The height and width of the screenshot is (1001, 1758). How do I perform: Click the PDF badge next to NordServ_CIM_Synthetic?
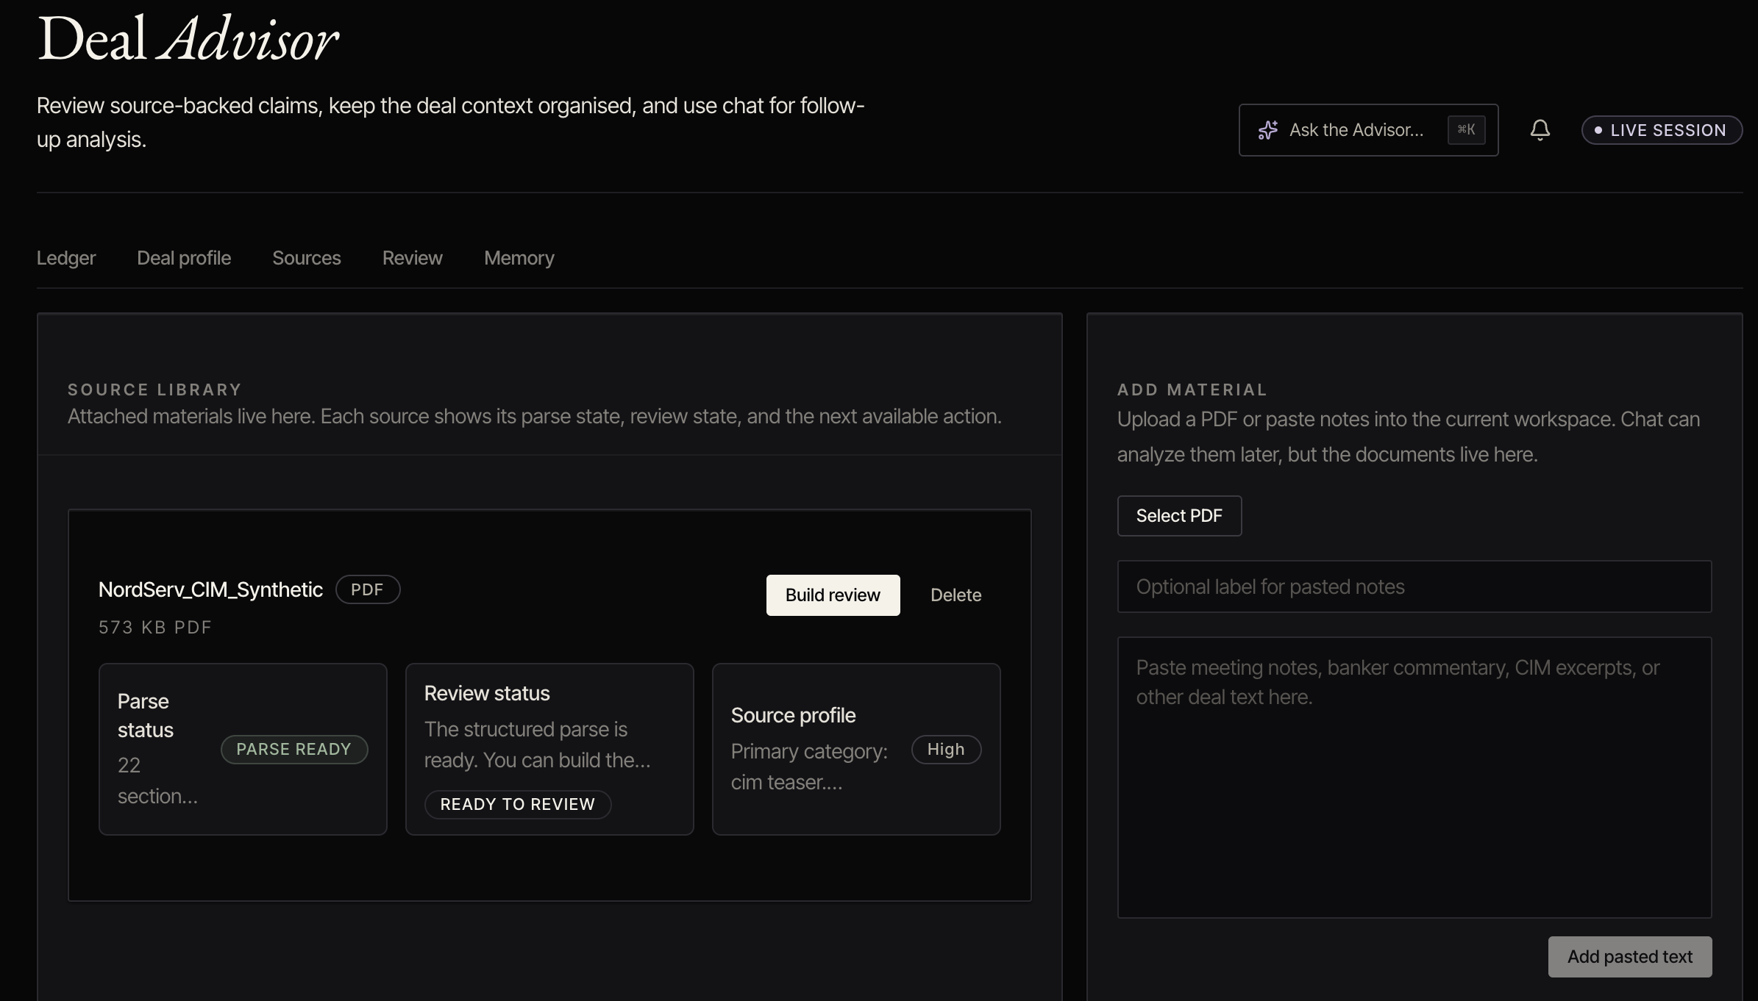[x=367, y=589]
